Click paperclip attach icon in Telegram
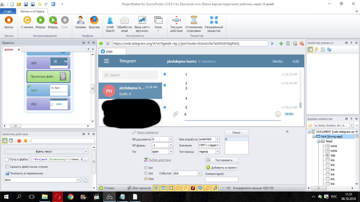The image size is (360, 202). [x=176, y=114]
